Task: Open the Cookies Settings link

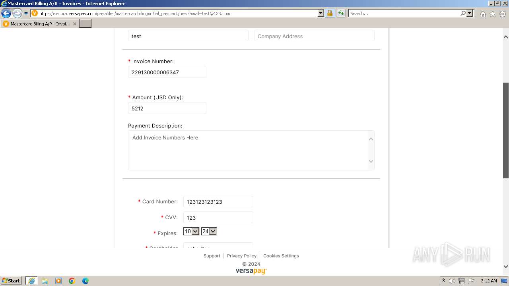Action: pyautogui.click(x=281, y=256)
